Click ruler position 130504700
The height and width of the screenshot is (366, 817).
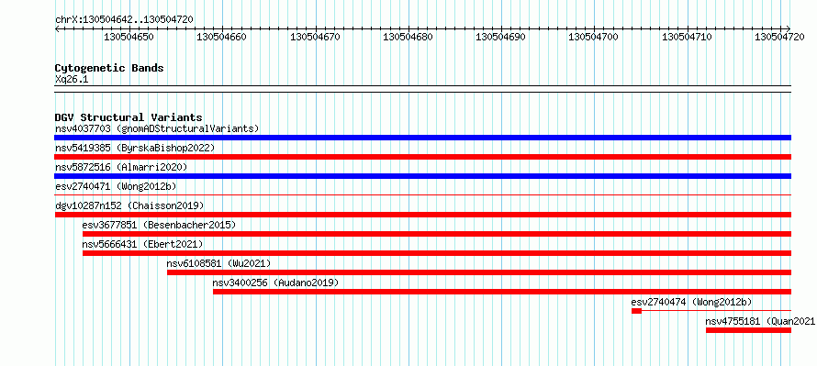pyautogui.click(x=594, y=38)
